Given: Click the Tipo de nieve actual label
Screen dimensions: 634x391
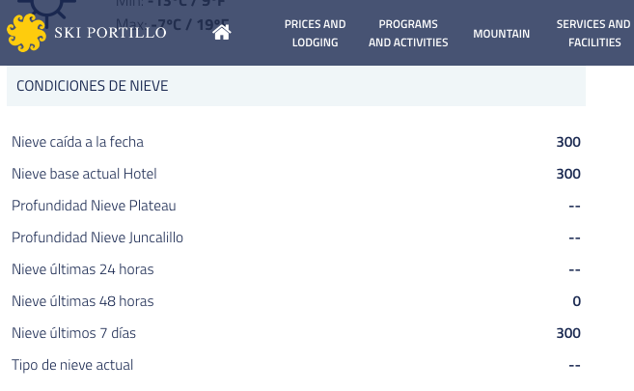Looking at the screenshot, I should 72,365.
